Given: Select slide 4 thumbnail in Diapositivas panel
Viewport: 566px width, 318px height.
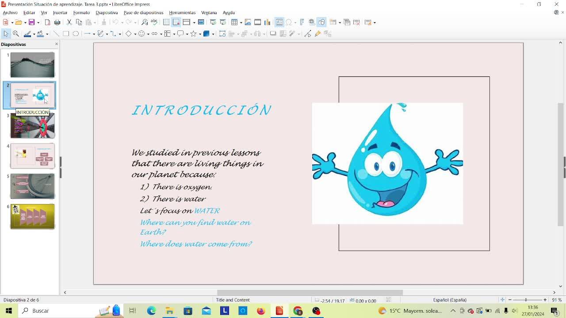Looking at the screenshot, I should [32, 155].
